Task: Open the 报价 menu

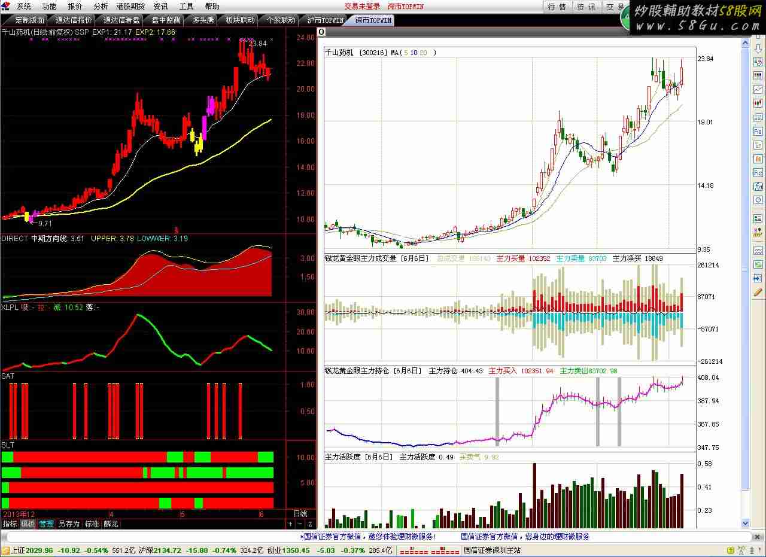Action: 75,7
